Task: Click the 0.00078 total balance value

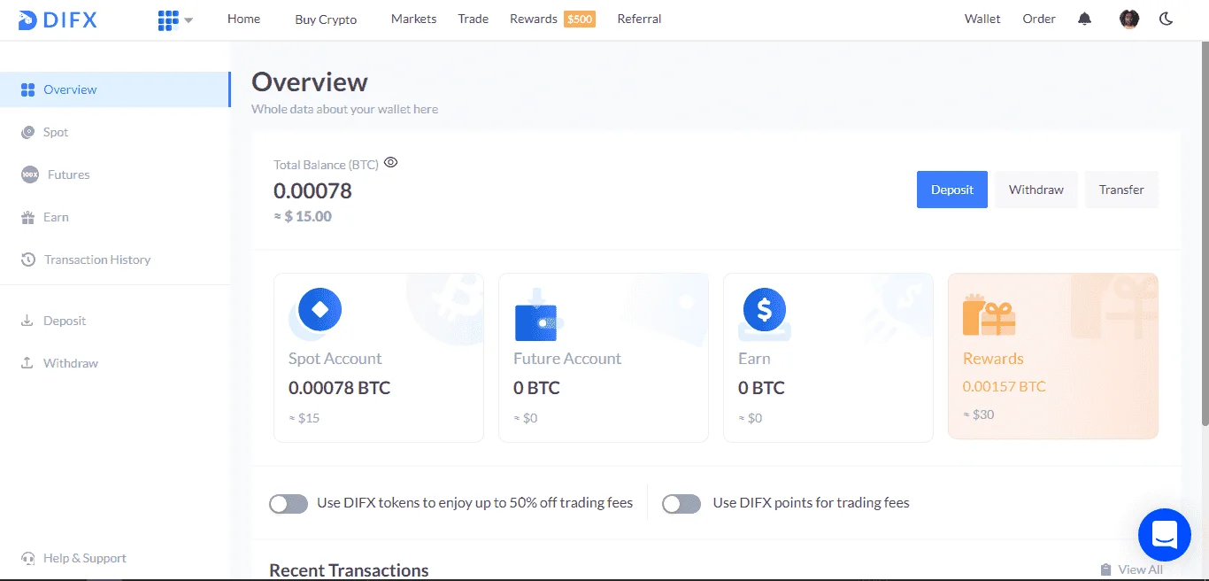Action: (x=312, y=190)
